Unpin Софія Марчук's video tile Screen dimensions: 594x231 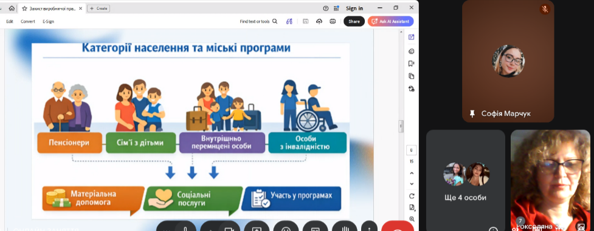click(472, 113)
